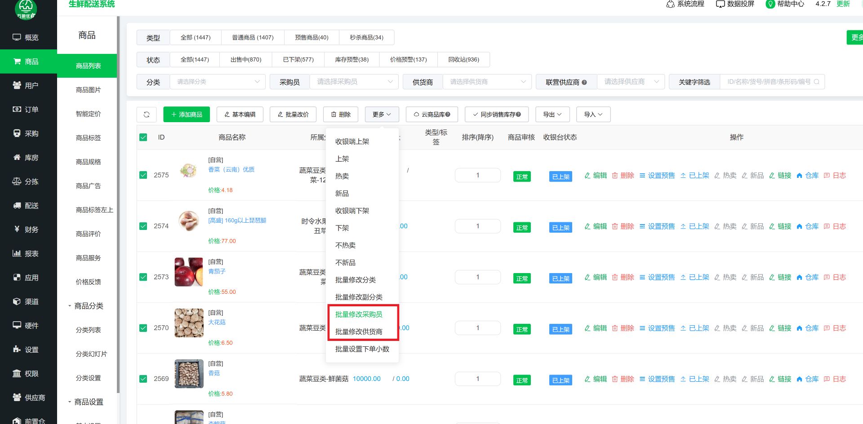The width and height of the screenshot is (863, 424).
Task: Toggle the select-all checkbox in table header
Action: click(143, 137)
